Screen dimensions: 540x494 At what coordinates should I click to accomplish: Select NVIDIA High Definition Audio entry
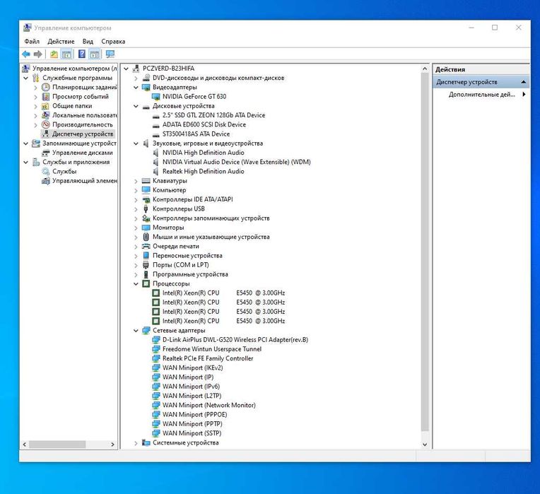203,153
